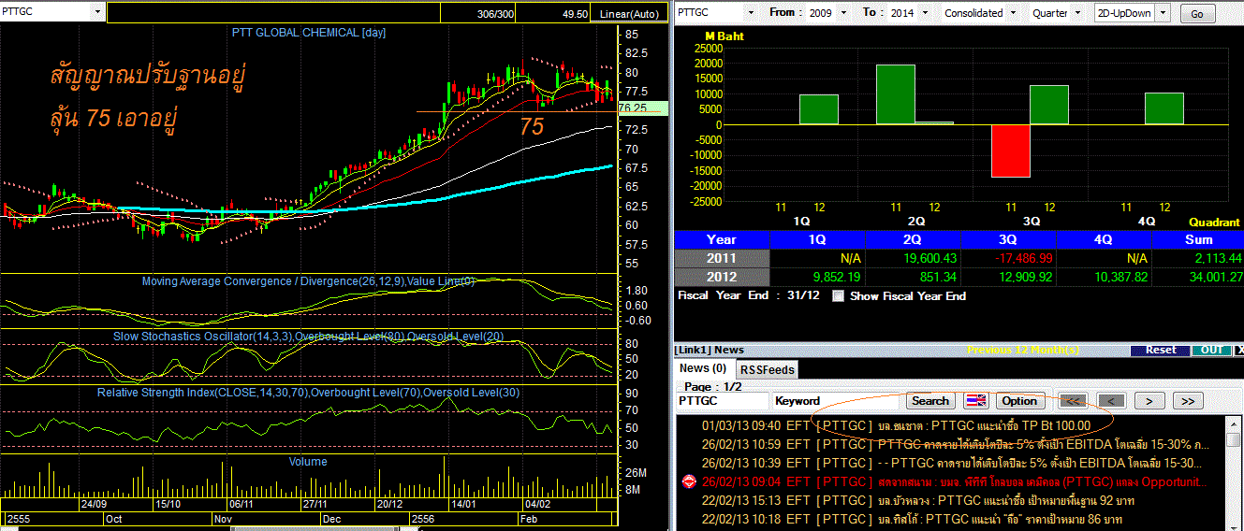Click the Previous 12 Month(s) label
This screenshot has width=1244, height=531.
tap(1024, 351)
